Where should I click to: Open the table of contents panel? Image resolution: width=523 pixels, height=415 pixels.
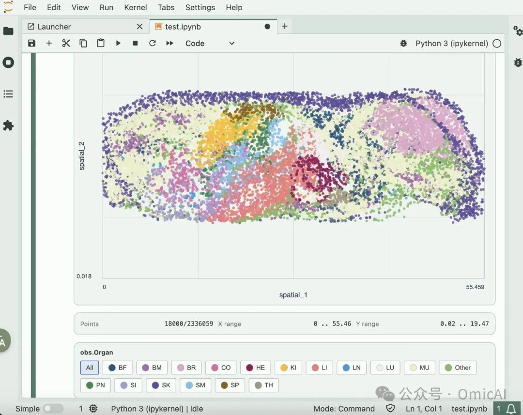click(8, 94)
